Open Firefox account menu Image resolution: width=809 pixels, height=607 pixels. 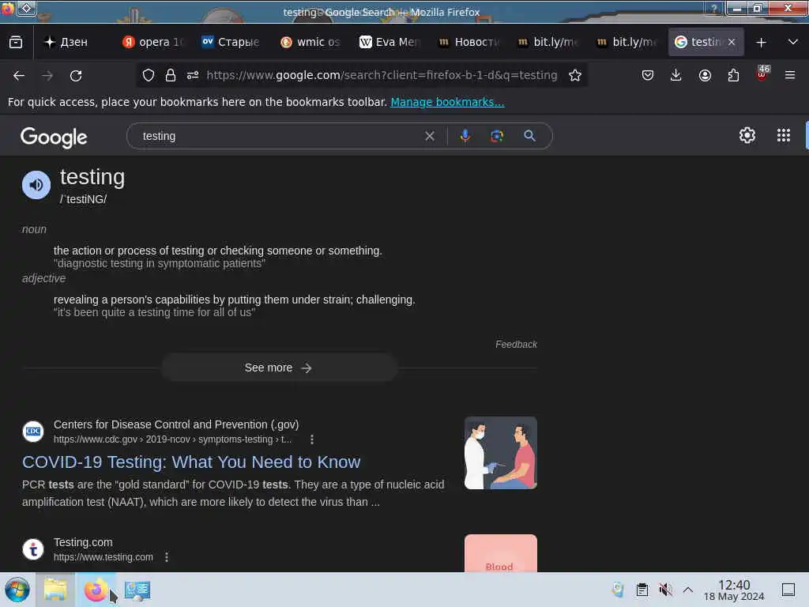(x=705, y=75)
